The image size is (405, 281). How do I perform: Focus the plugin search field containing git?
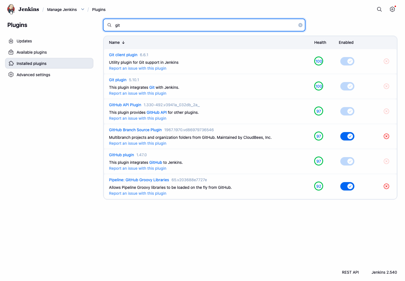(x=204, y=25)
